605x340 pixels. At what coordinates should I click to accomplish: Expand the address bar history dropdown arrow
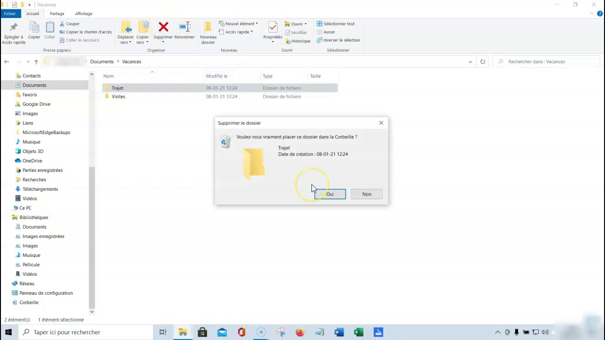(x=470, y=61)
